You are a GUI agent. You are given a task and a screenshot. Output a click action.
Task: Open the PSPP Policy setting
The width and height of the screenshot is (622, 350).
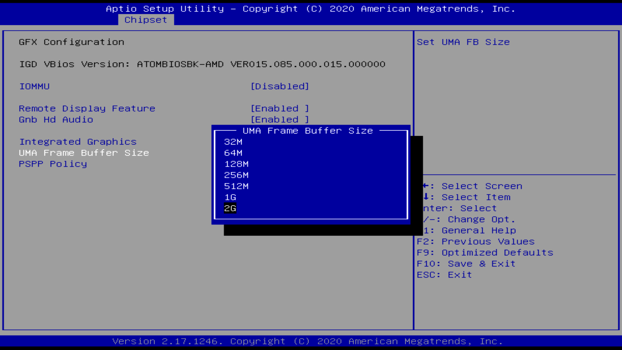point(53,164)
